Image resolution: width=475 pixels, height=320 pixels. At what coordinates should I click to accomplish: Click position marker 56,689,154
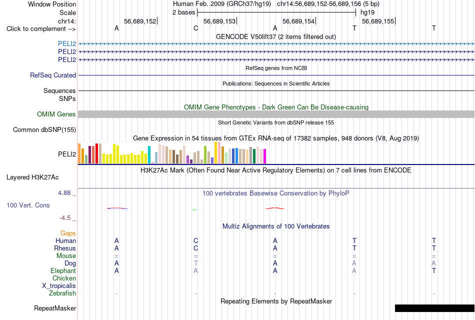[x=298, y=21]
